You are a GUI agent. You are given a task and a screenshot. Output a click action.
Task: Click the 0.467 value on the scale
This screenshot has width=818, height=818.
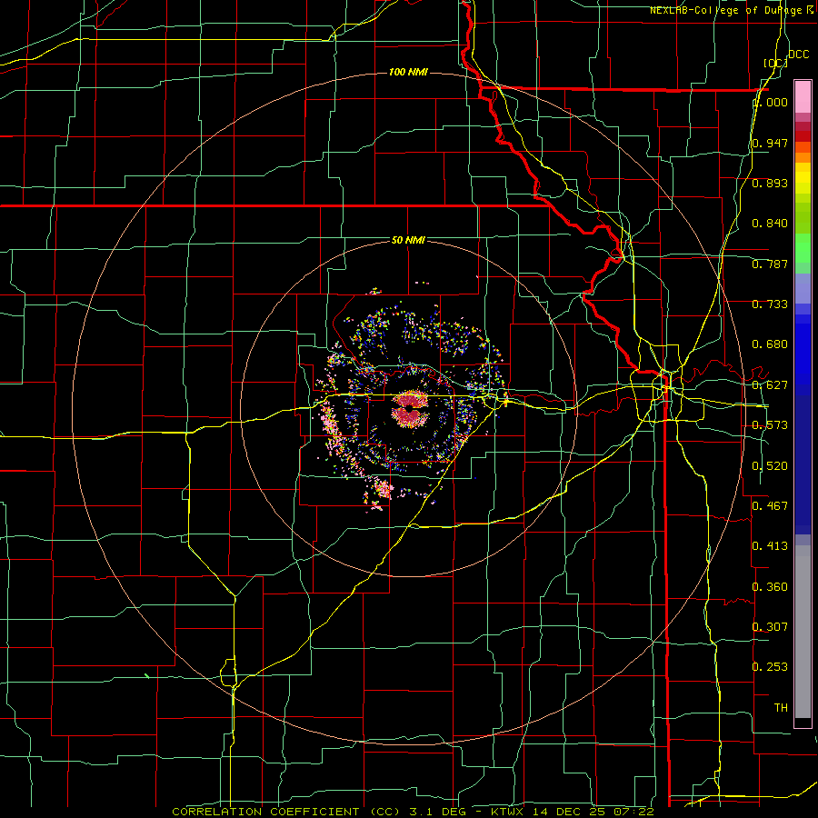(770, 505)
